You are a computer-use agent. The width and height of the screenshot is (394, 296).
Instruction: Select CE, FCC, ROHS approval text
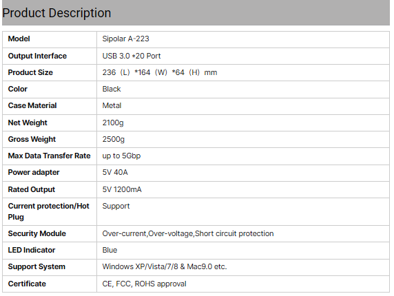point(144,284)
